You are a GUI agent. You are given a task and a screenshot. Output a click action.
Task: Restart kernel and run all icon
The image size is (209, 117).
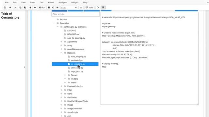(x=57, y=7)
